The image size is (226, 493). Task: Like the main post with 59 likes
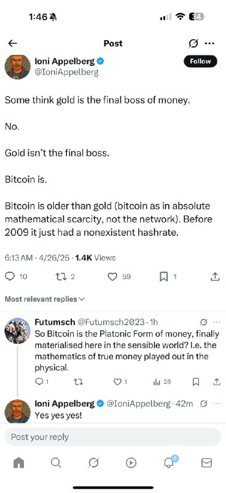pos(112,277)
